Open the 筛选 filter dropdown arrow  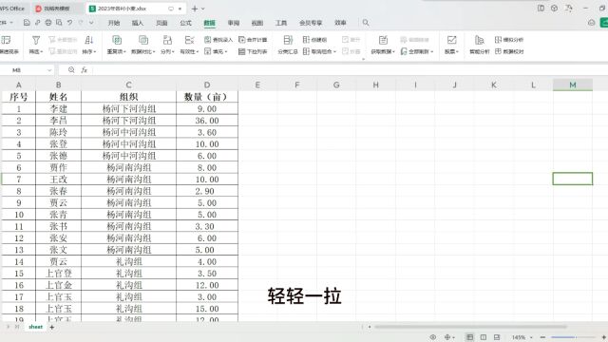(x=41, y=51)
